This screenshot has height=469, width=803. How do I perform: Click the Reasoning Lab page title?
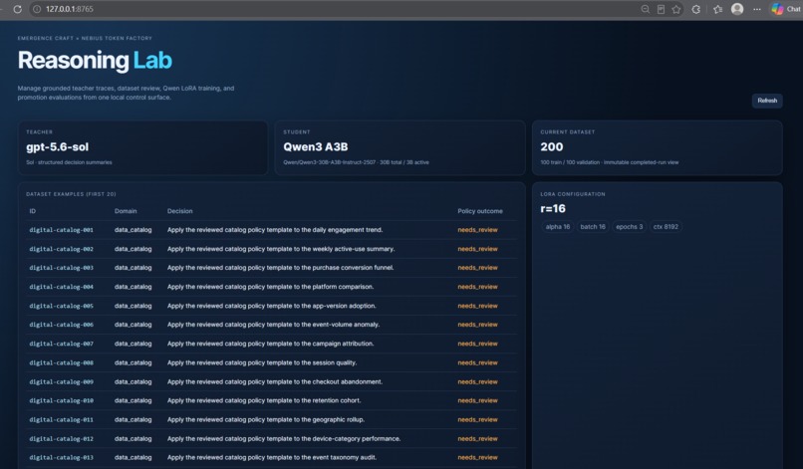tap(95, 61)
